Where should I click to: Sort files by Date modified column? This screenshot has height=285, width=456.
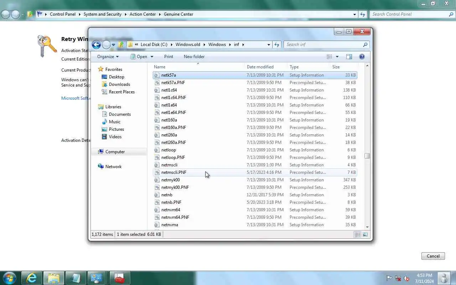[266, 67]
